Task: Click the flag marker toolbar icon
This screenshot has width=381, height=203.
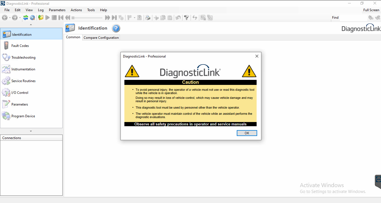Action: tap(130, 18)
